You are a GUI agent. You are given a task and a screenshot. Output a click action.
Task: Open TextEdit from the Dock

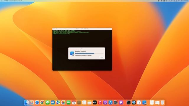139,102
